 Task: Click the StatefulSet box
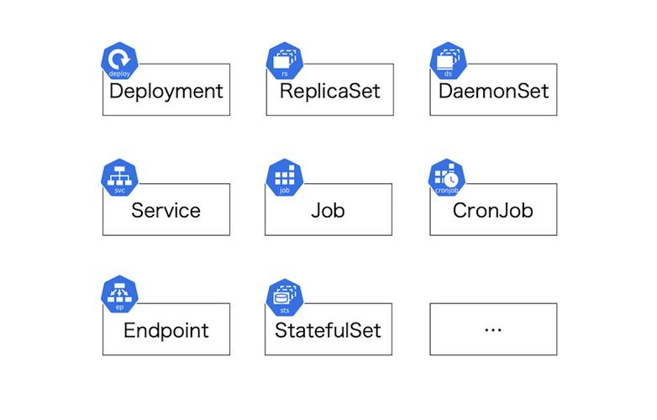tap(328, 329)
